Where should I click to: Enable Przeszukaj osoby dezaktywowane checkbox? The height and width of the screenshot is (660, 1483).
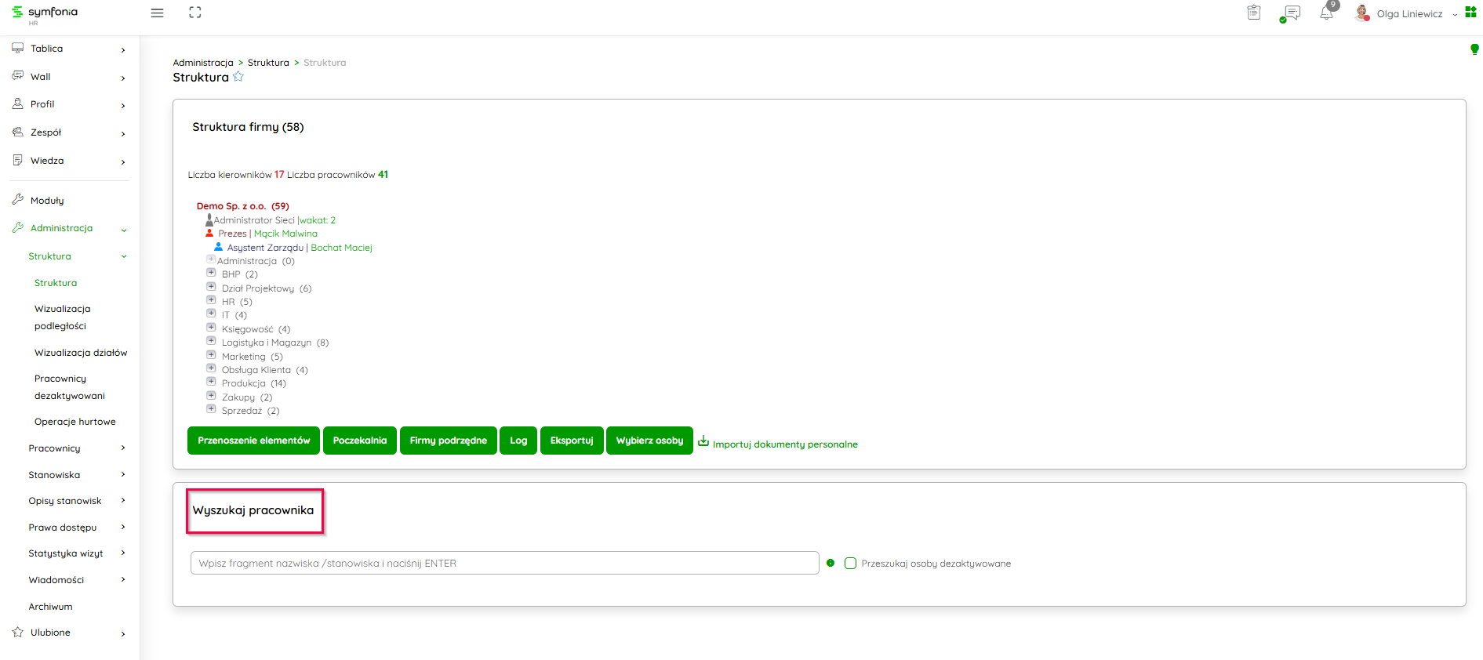[x=850, y=564]
